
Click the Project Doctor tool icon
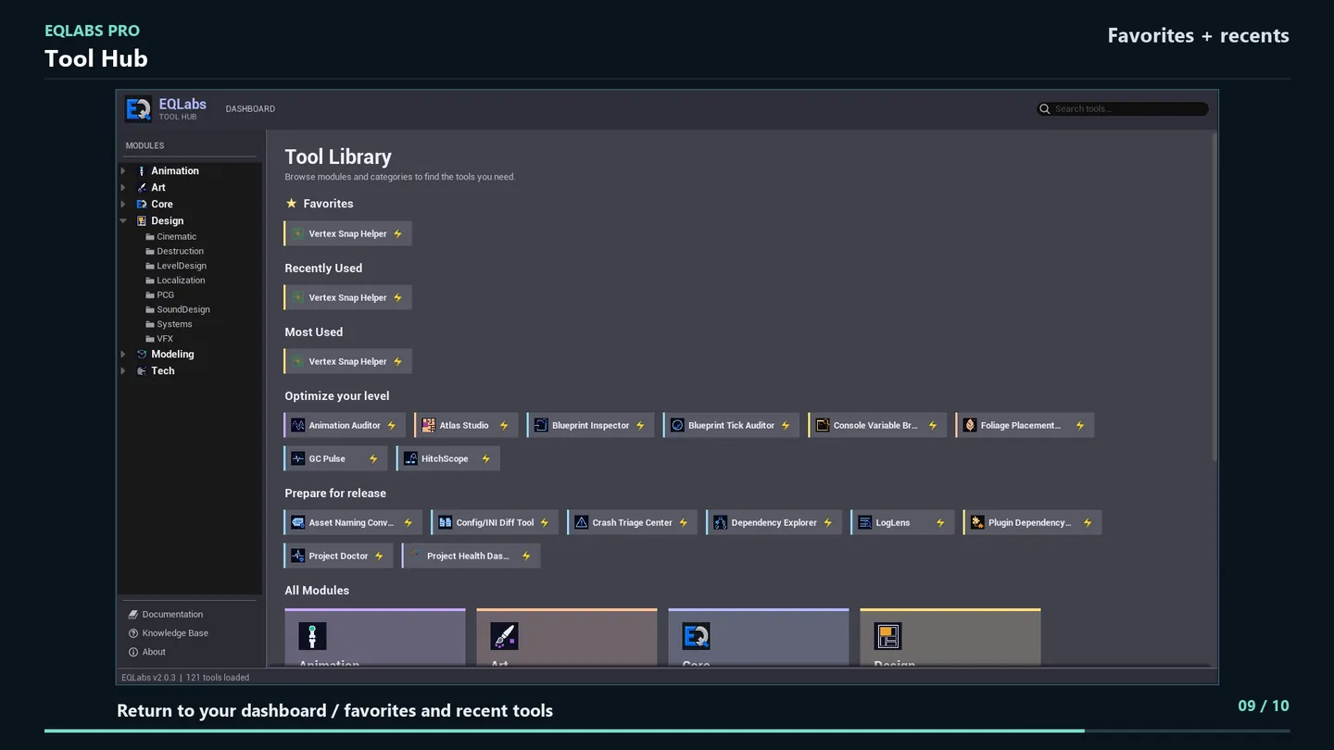(297, 556)
